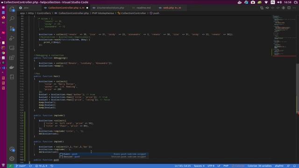Click the open changes icon in editor toolbar
This screenshot has height=168, width=299.
tap(267, 8)
